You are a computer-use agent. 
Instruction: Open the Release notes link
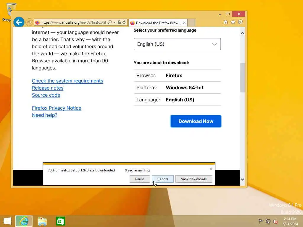pyautogui.click(x=48, y=88)
